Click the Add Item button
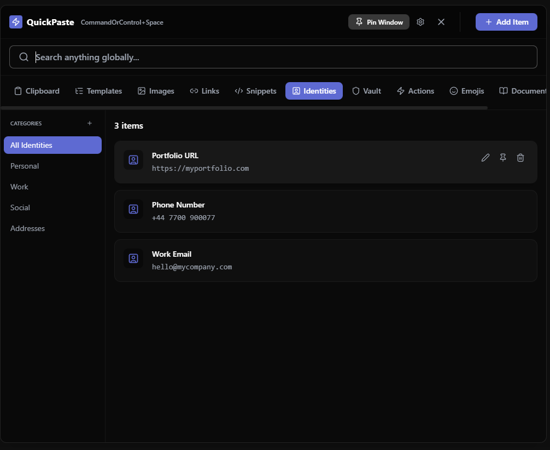Image resolution: width=550 pixels, height=450 pixels. coord(506,22)
